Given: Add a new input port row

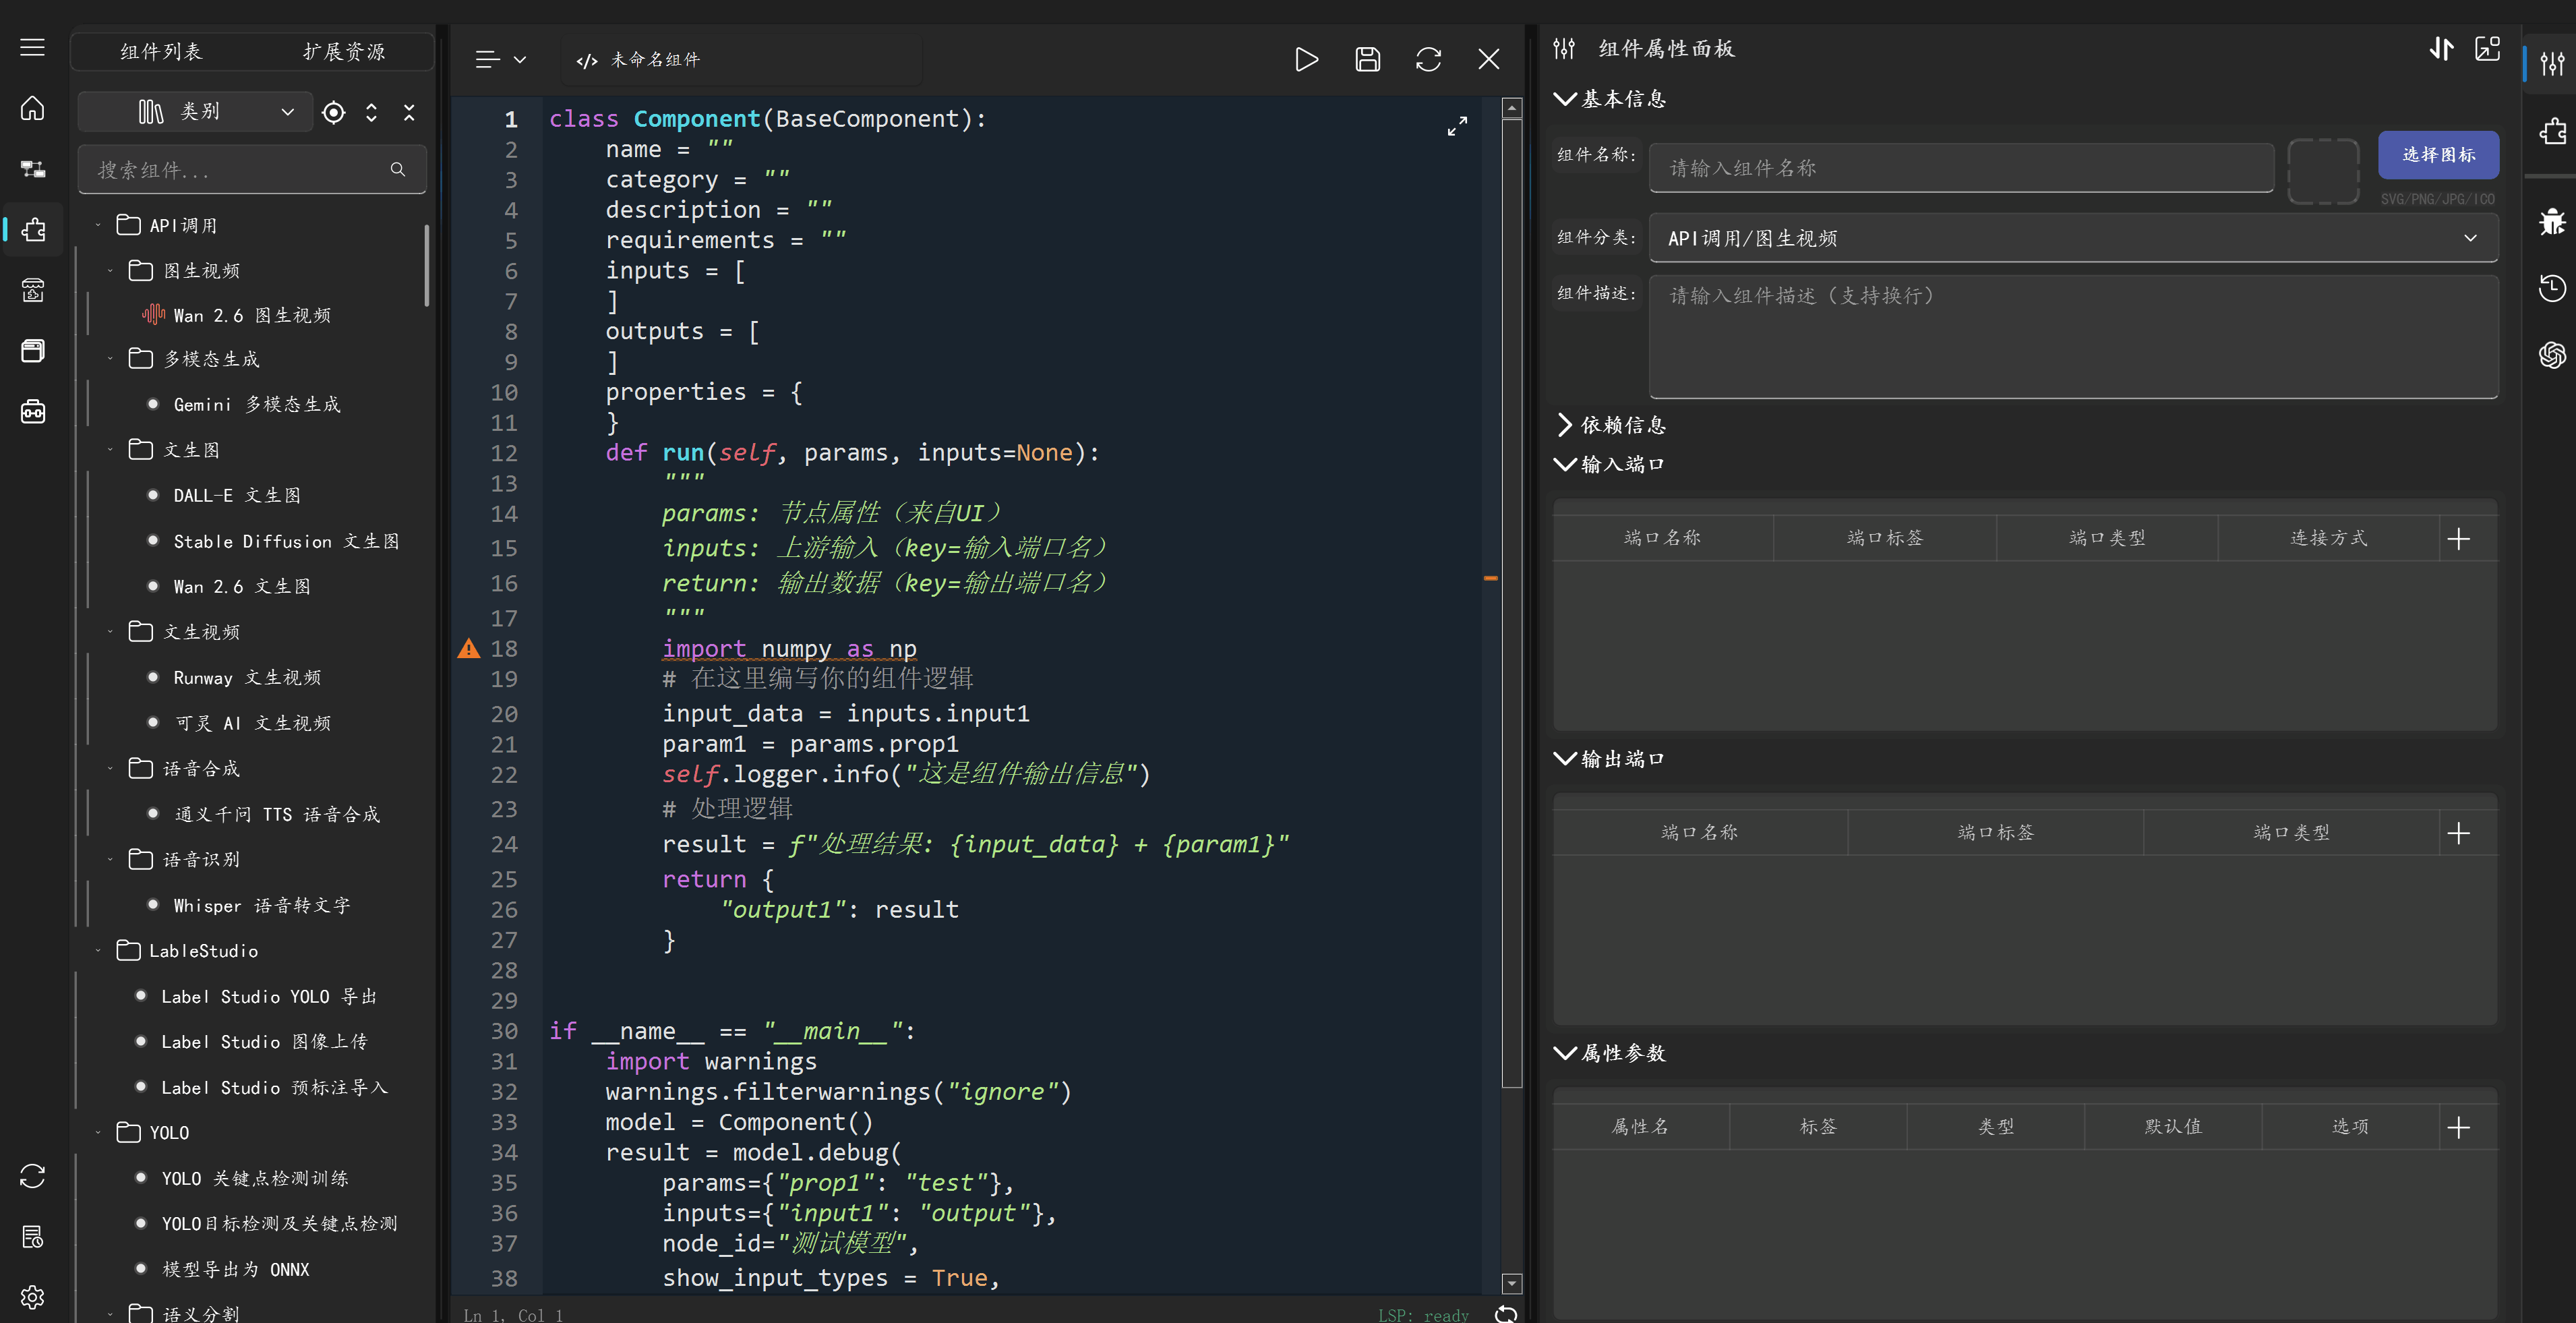Looking at the screenshot, I should tap(2459, 539).
